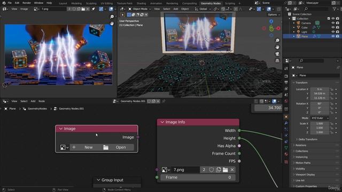Select the Camera object in outliner
Viewport: 342px width, 192px height.
point(306,23)
